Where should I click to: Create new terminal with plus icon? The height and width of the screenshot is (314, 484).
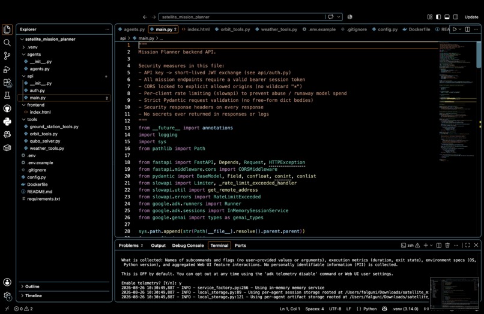tap(426, 245)
